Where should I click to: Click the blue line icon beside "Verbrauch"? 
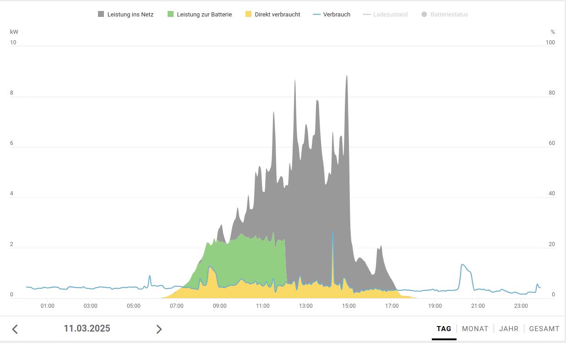pos(316,14)
